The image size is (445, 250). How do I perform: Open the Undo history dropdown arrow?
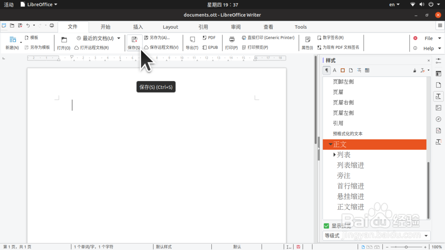point(34,25)
